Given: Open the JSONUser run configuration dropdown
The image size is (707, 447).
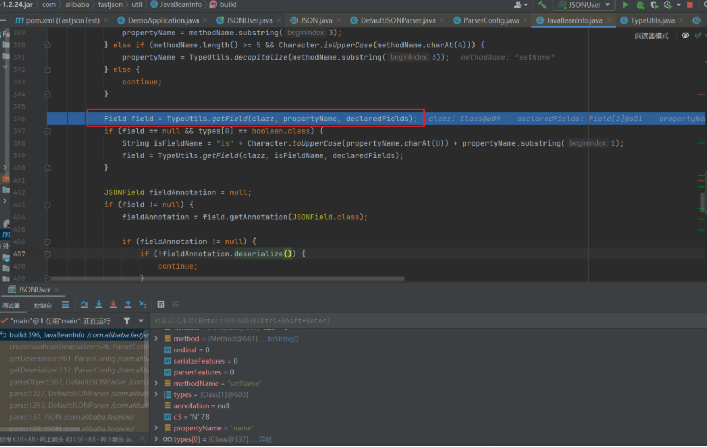Looking at the screenshot, I should 584,5.
